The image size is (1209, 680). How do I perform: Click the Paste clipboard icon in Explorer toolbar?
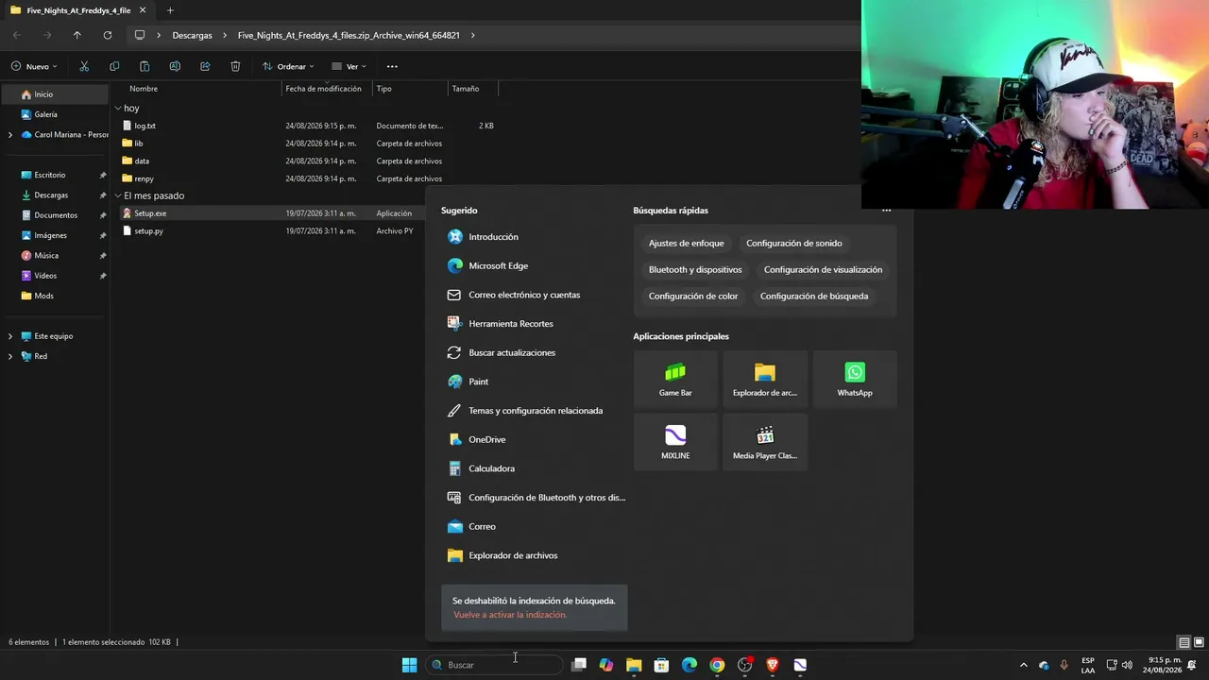click(x=145, y=66)
